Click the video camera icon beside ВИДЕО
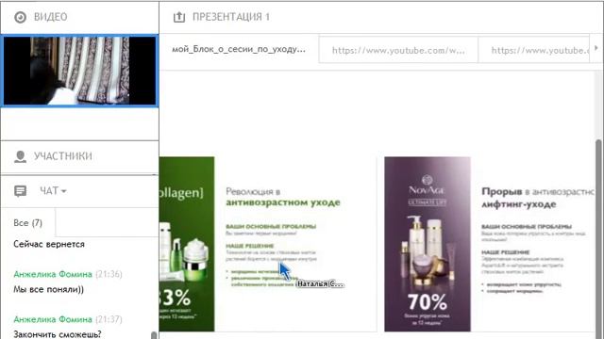This screenshot has height=339, width=604. tap(20, 17)
